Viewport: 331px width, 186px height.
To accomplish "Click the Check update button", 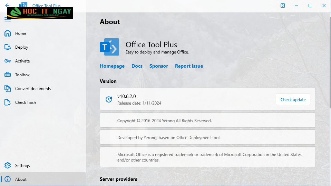I will (x=293, y=99).
